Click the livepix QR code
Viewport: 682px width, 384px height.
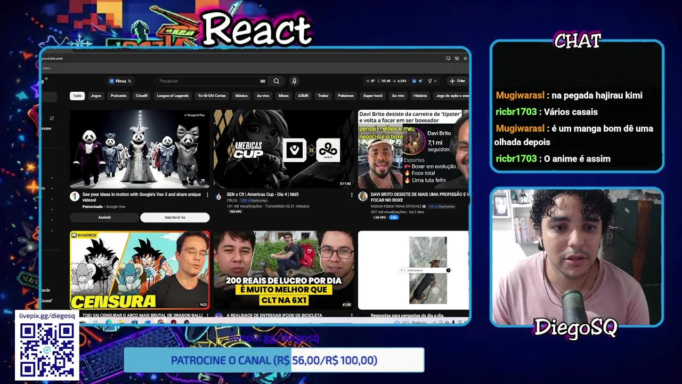tap(47, 350)
